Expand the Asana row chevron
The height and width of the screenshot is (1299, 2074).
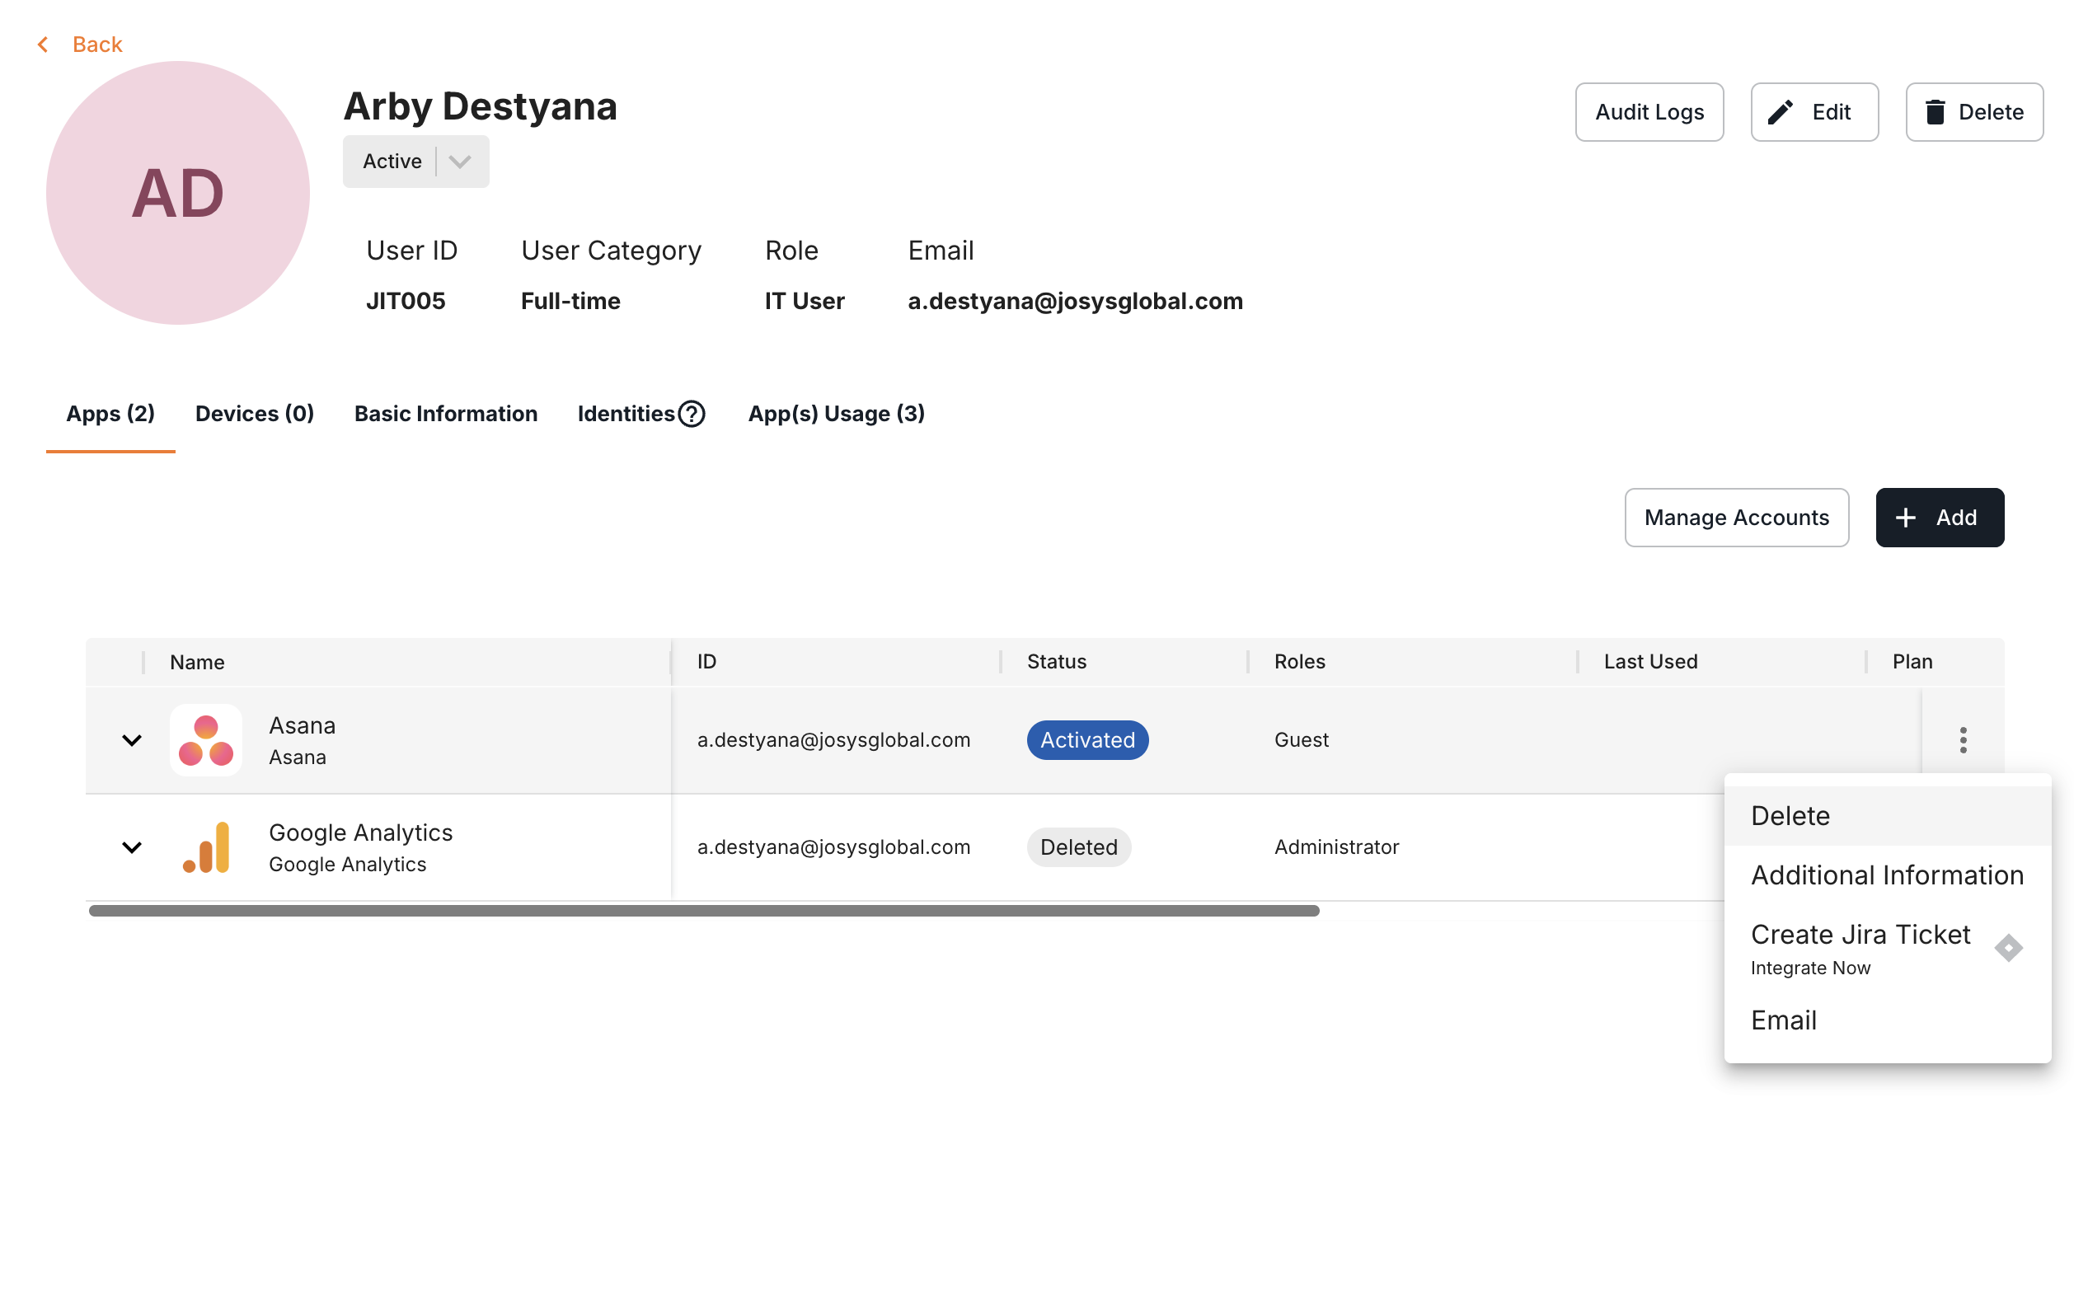tap(131, 739)
